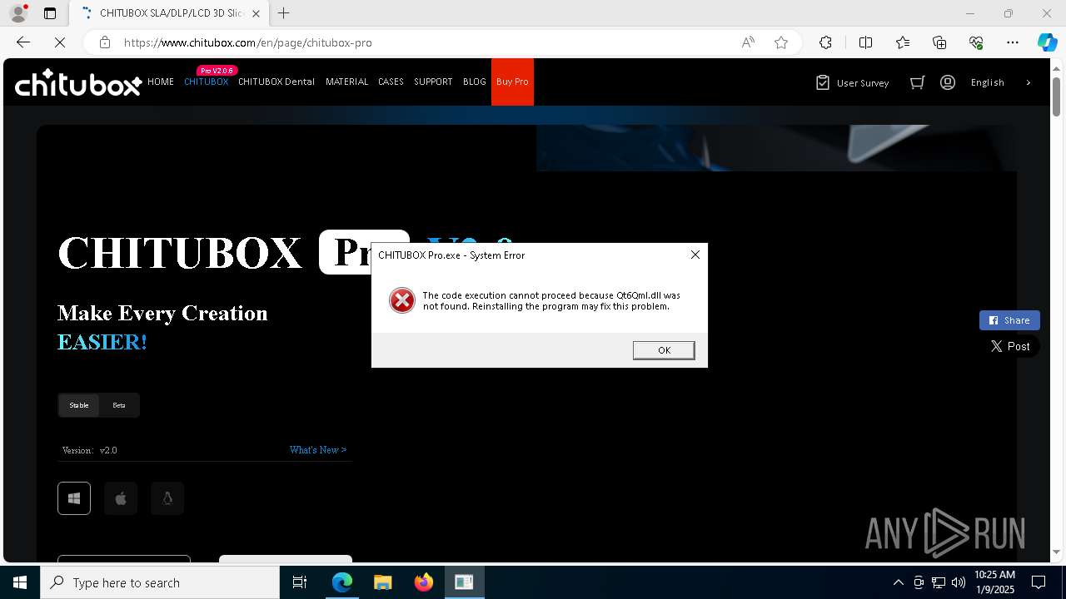The height and width of the screenshot is (599, 1066).
Task: Open a new browser tab
Action: tap(284, 13)
